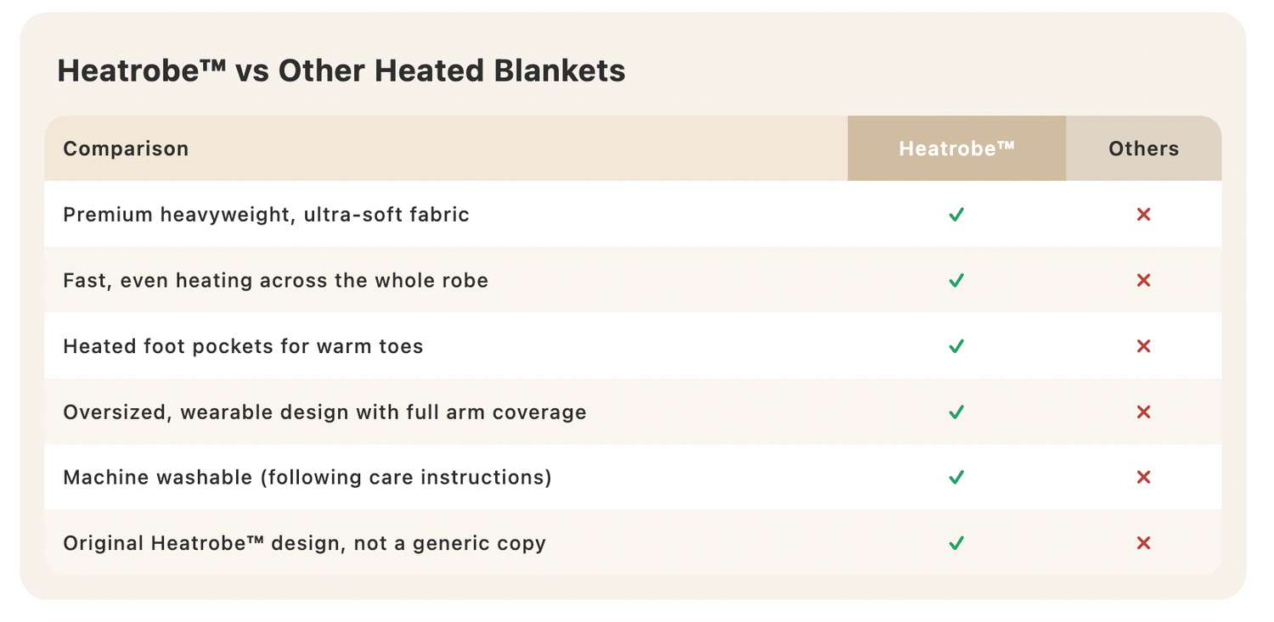Click the red X for fast, even heating
The height and width of the screenshot is (622, 1274).
[x=1143, y=280]
